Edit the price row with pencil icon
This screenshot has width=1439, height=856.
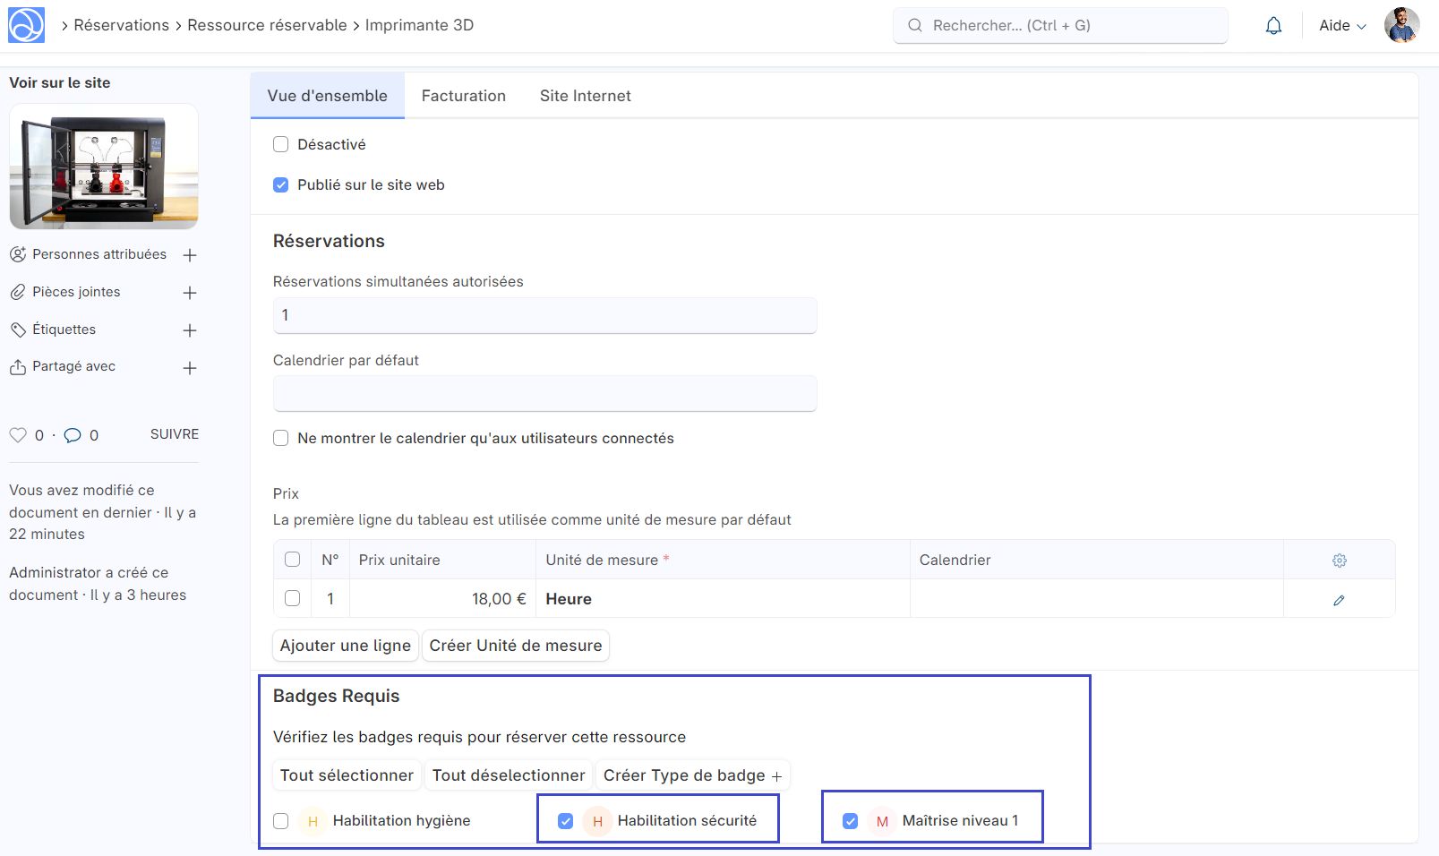(x=1339, y=600)
